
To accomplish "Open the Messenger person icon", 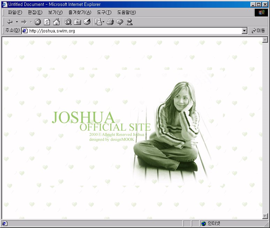I will pyautogui.click(x=129, y=22).
